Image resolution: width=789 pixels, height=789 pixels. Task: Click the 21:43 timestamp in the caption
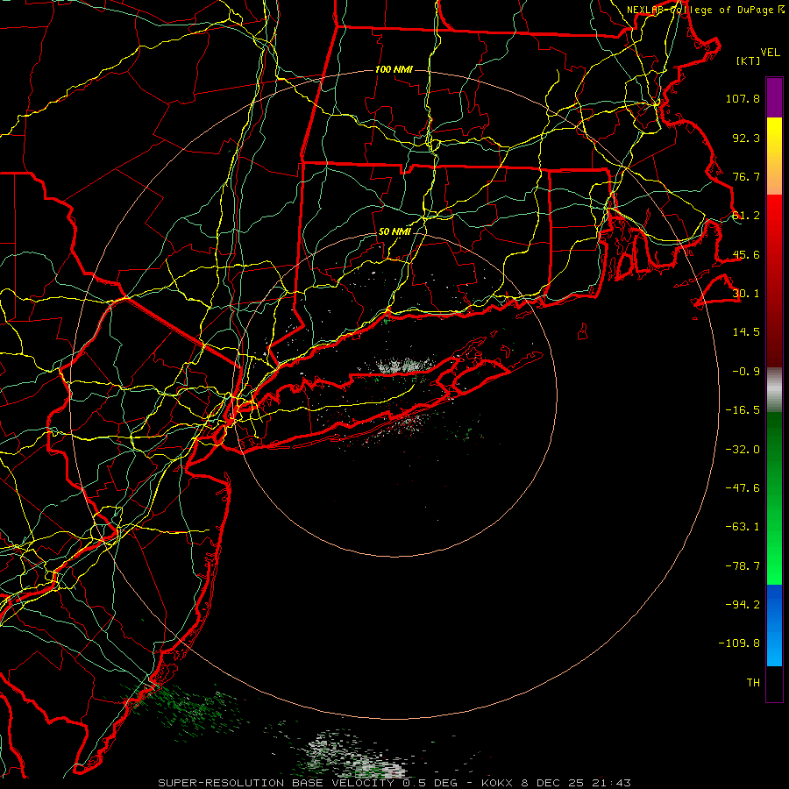point(613,783)
